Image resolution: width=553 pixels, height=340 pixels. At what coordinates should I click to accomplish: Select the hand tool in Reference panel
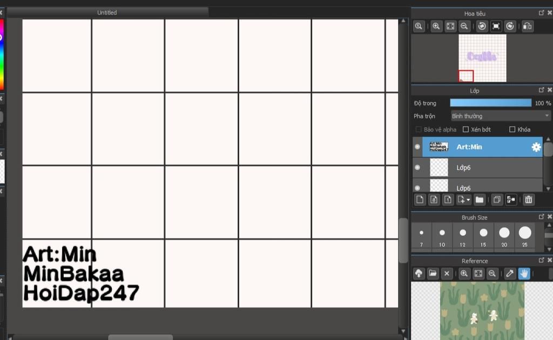click(524, 274)
